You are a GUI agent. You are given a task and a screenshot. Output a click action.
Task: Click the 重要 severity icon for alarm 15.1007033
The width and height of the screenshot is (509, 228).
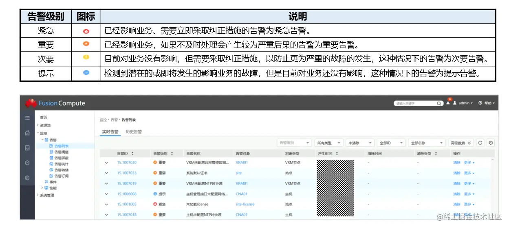click(x=155, y=173)
